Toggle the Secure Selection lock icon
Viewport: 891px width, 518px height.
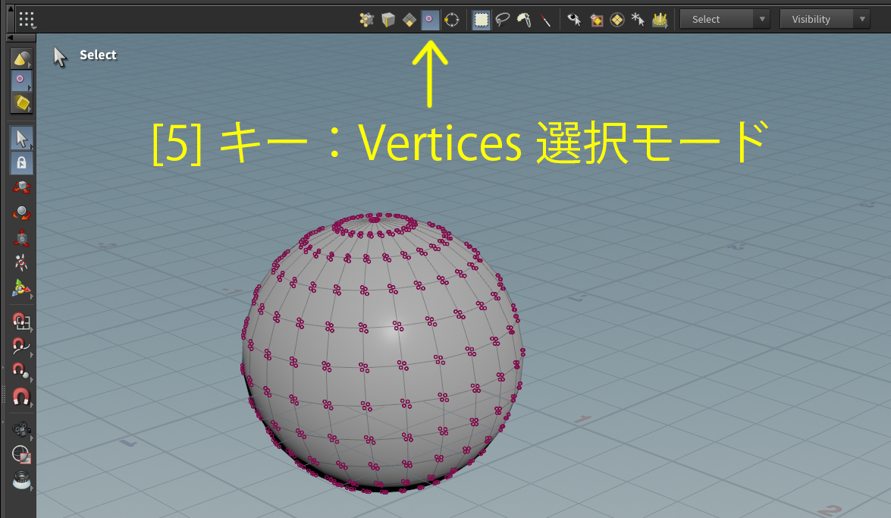(21, 163)
